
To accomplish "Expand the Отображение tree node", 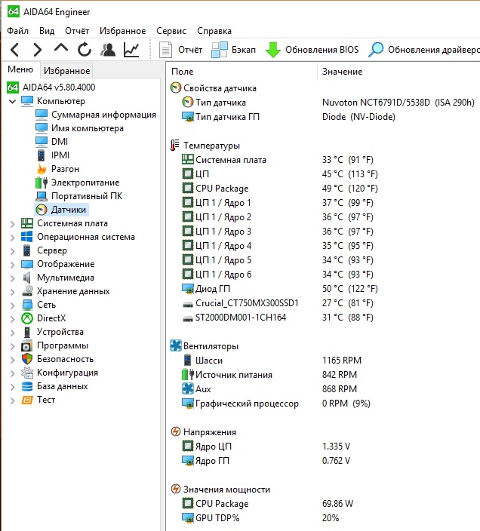I will pos(13,265).
